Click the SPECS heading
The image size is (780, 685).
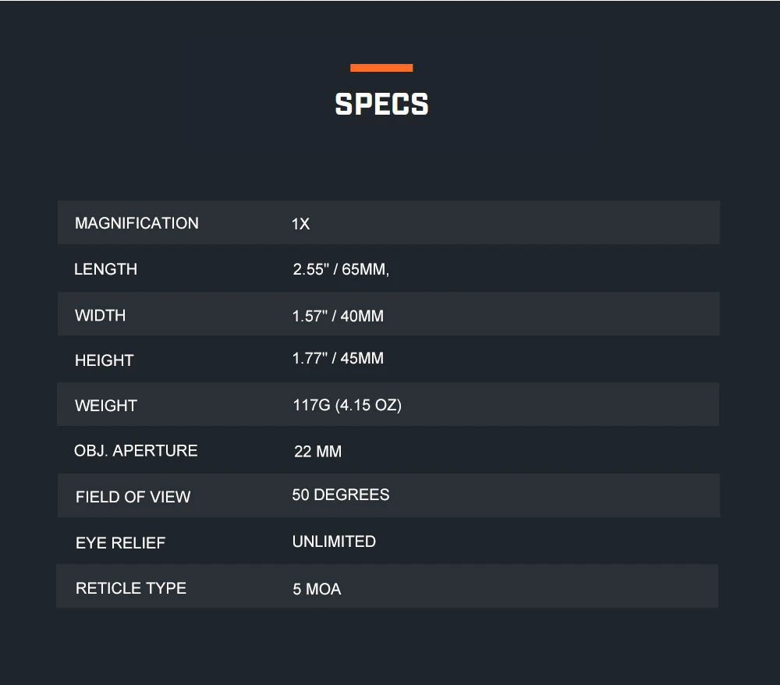pos(381,104)
